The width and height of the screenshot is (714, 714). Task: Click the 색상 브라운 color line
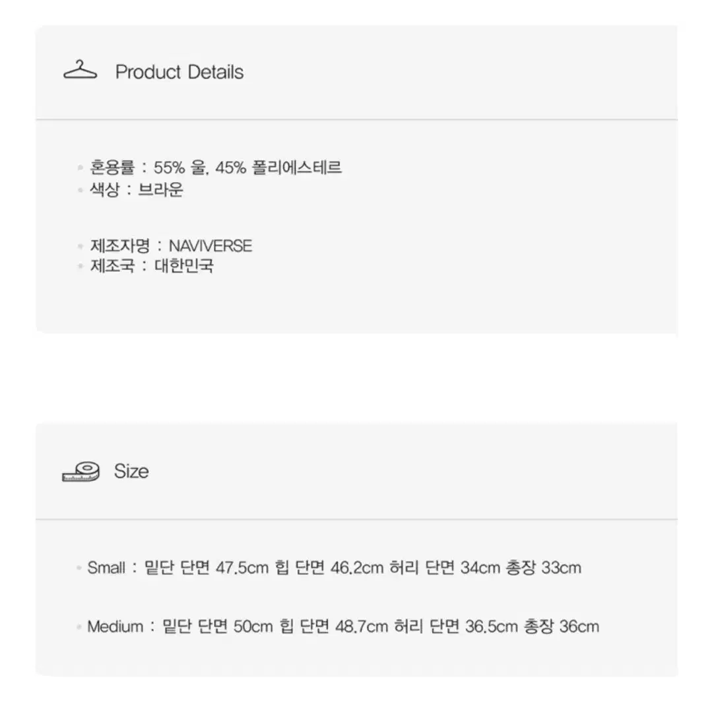tap(136, 189)
